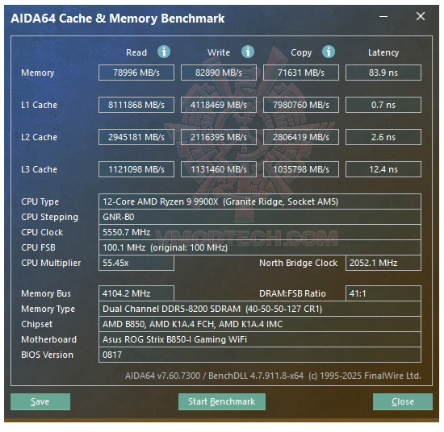Select L2 Cache Read 2945181 MB/s
Image resolution: width=444 pixels, height=432 pixels.
coord(136,137)
